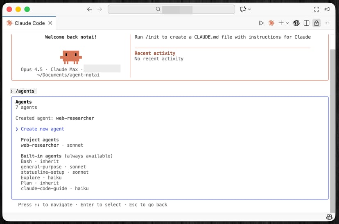The height and width of the screenshot is (224, 339).
Task: Click the full screen brackets icon in title bar
Action: (x=316, y=9)
